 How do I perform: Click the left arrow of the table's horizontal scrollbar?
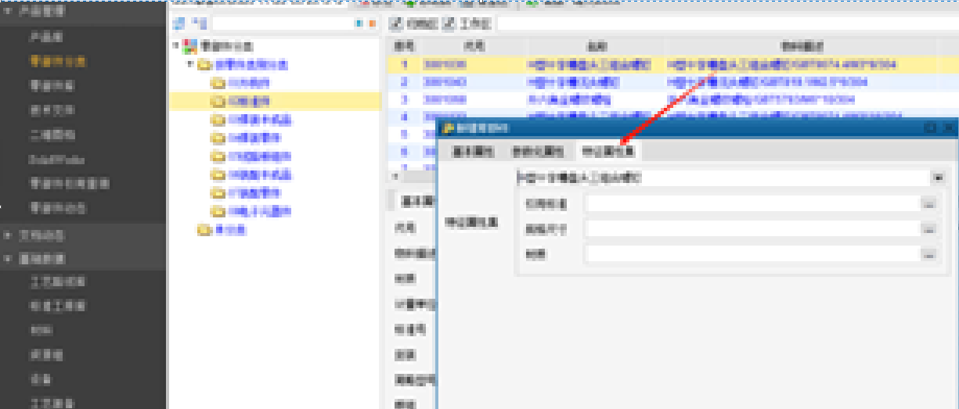tap(394, 178)
